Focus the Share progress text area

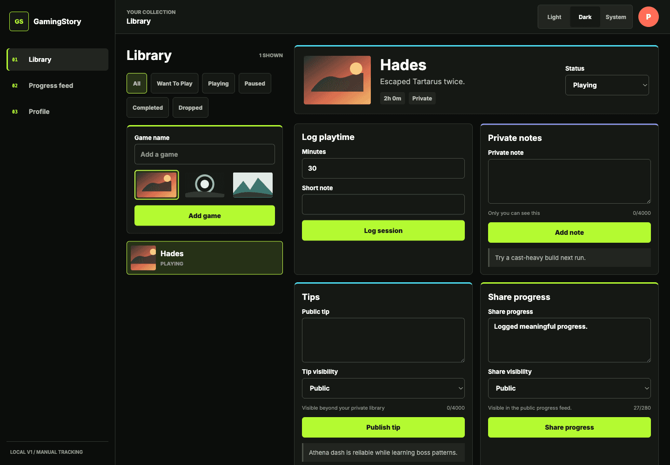point(569,340)
